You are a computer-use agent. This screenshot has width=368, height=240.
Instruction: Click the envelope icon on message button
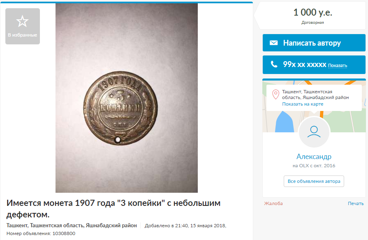273,43
